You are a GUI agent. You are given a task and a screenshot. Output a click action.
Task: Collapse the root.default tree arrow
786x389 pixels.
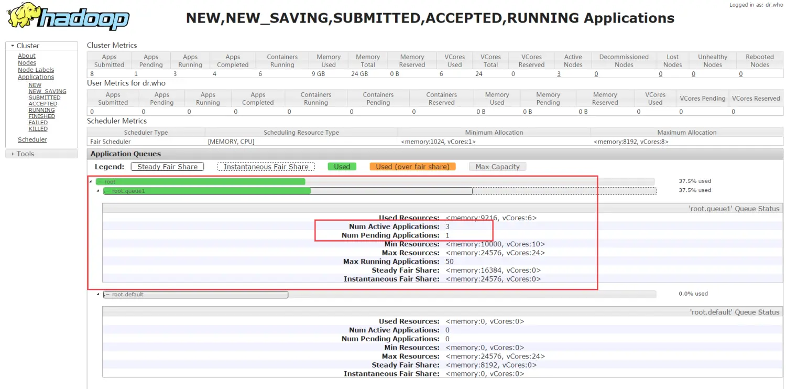[97, 294]
